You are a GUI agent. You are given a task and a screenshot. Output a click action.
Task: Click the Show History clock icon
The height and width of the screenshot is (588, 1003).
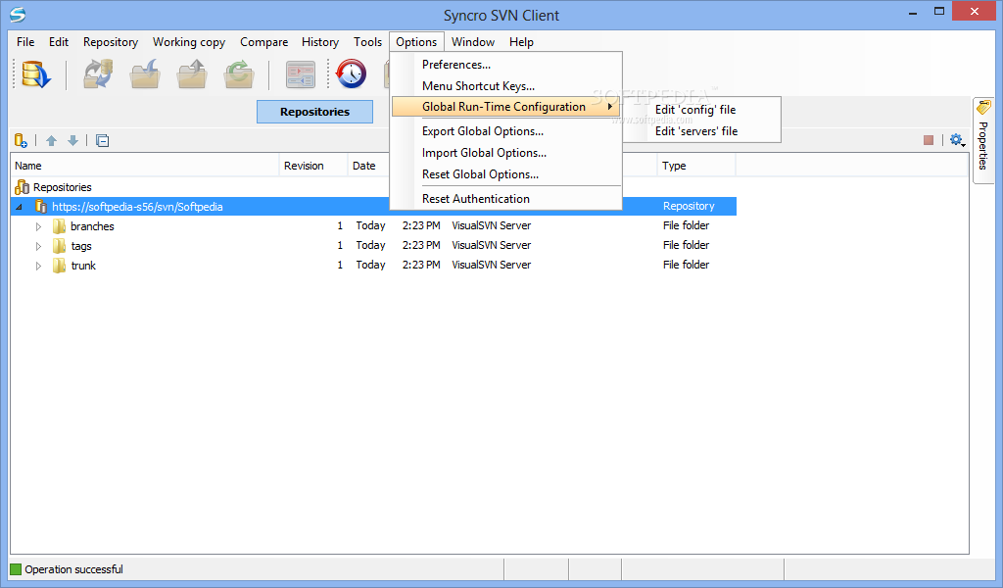(352, 74)
